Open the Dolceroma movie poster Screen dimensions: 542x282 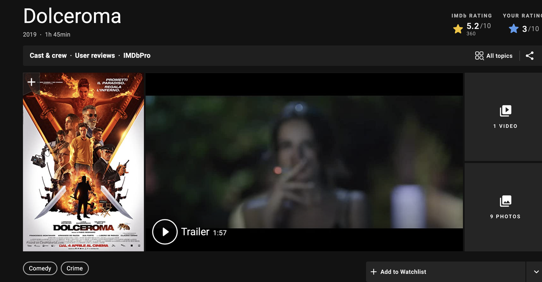(x=83, y=162)
